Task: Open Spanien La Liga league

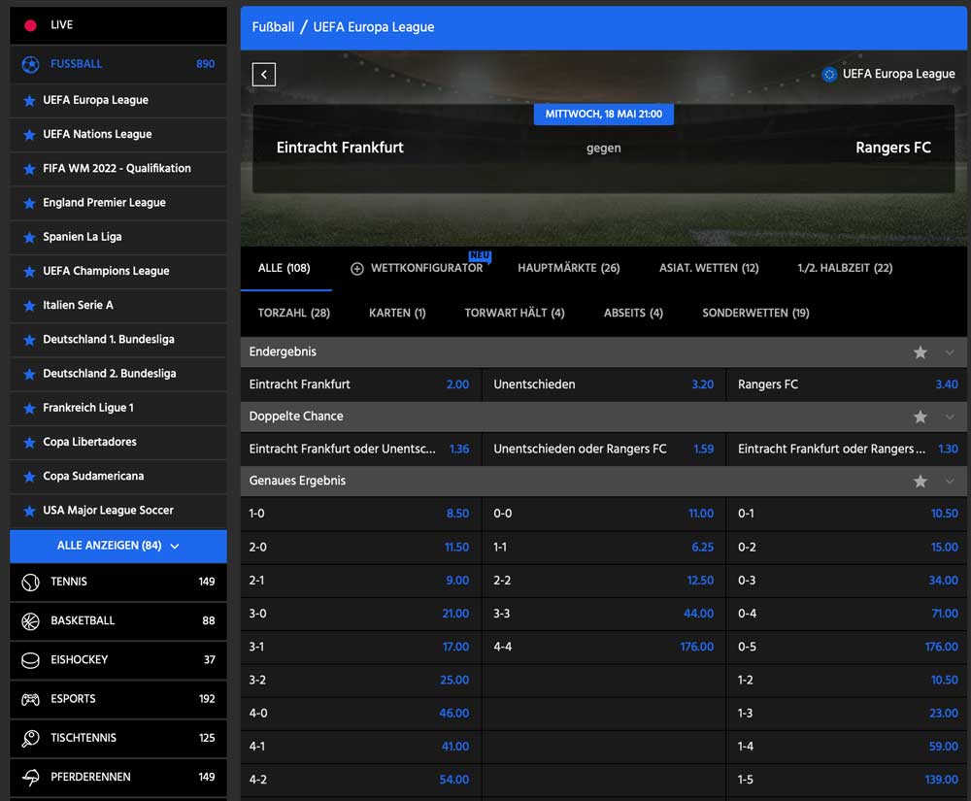Action: click(118, 237)
